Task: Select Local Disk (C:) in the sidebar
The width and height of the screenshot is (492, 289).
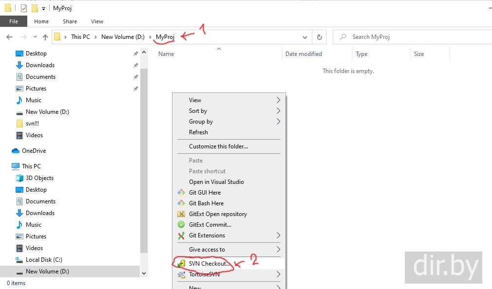Action: (x=44, y=260)
